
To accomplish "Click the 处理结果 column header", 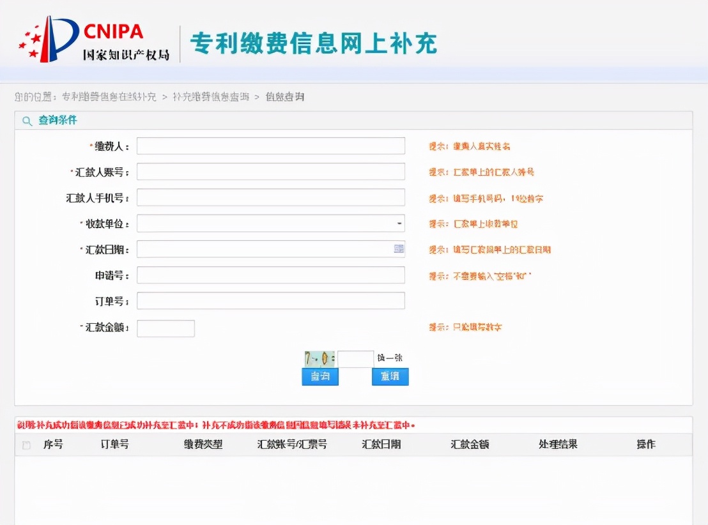I will 558,445.
